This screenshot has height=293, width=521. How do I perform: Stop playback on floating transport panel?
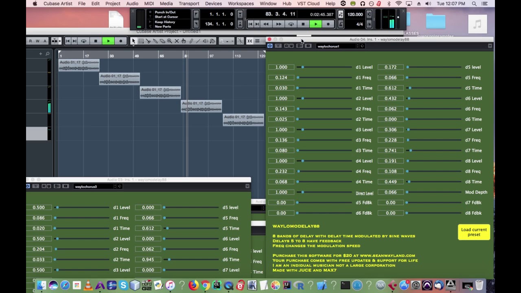point(303,24)
